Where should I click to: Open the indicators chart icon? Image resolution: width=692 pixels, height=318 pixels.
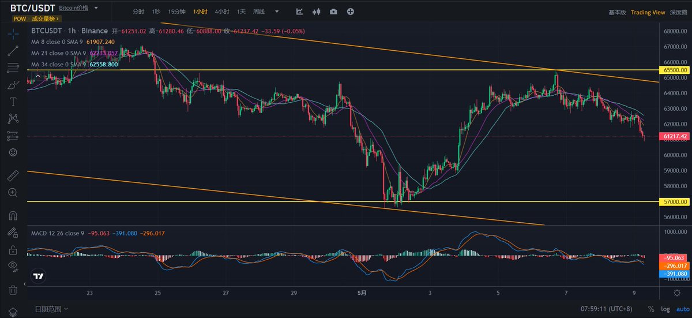pyautogui.click(x=299, y=12)
